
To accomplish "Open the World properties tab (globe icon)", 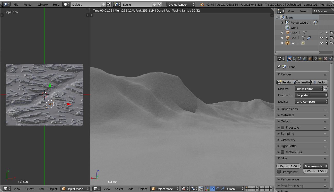I will [305, 59].
